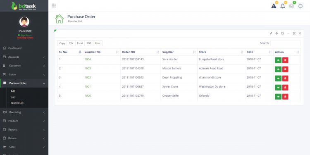310x155 pixels.
Task: Open the Add submenu item
Action: pos(13,91)
